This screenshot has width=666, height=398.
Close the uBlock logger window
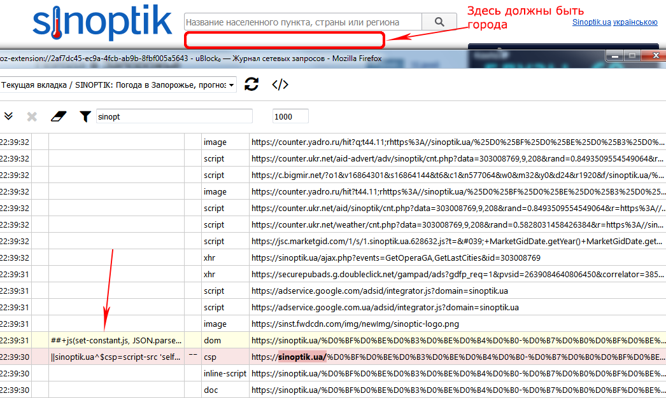pos(653,55)
